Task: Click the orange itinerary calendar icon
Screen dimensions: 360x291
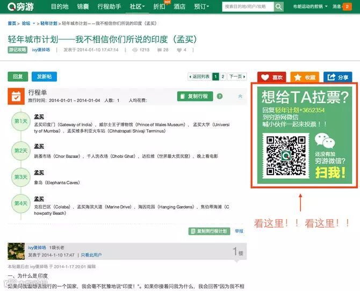Action: pyautogui.click(x=16, y=96)
